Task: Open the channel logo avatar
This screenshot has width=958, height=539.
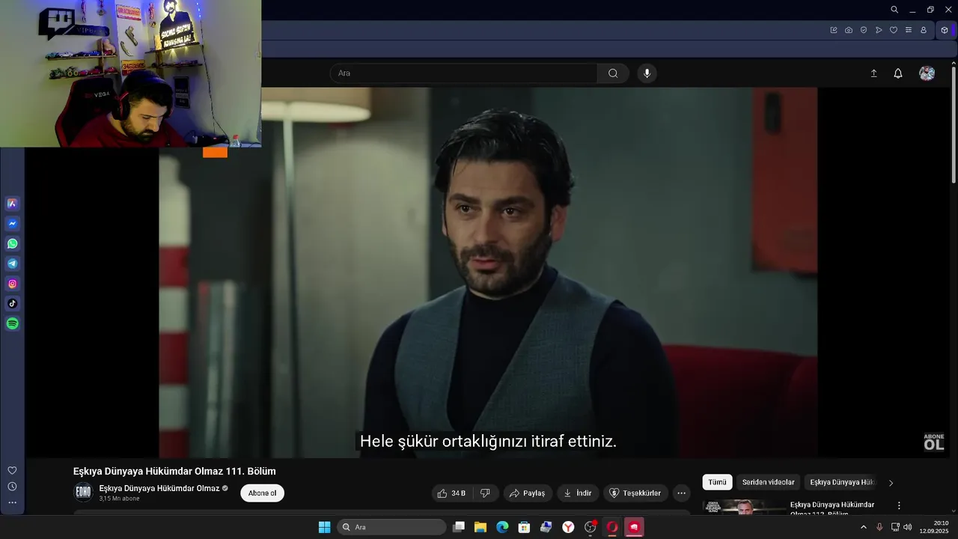Action: coord(84,493)
